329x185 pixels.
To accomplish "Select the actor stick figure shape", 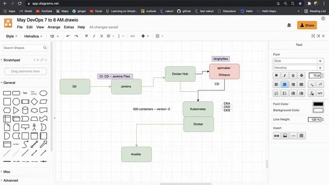I will click(34, 127).
